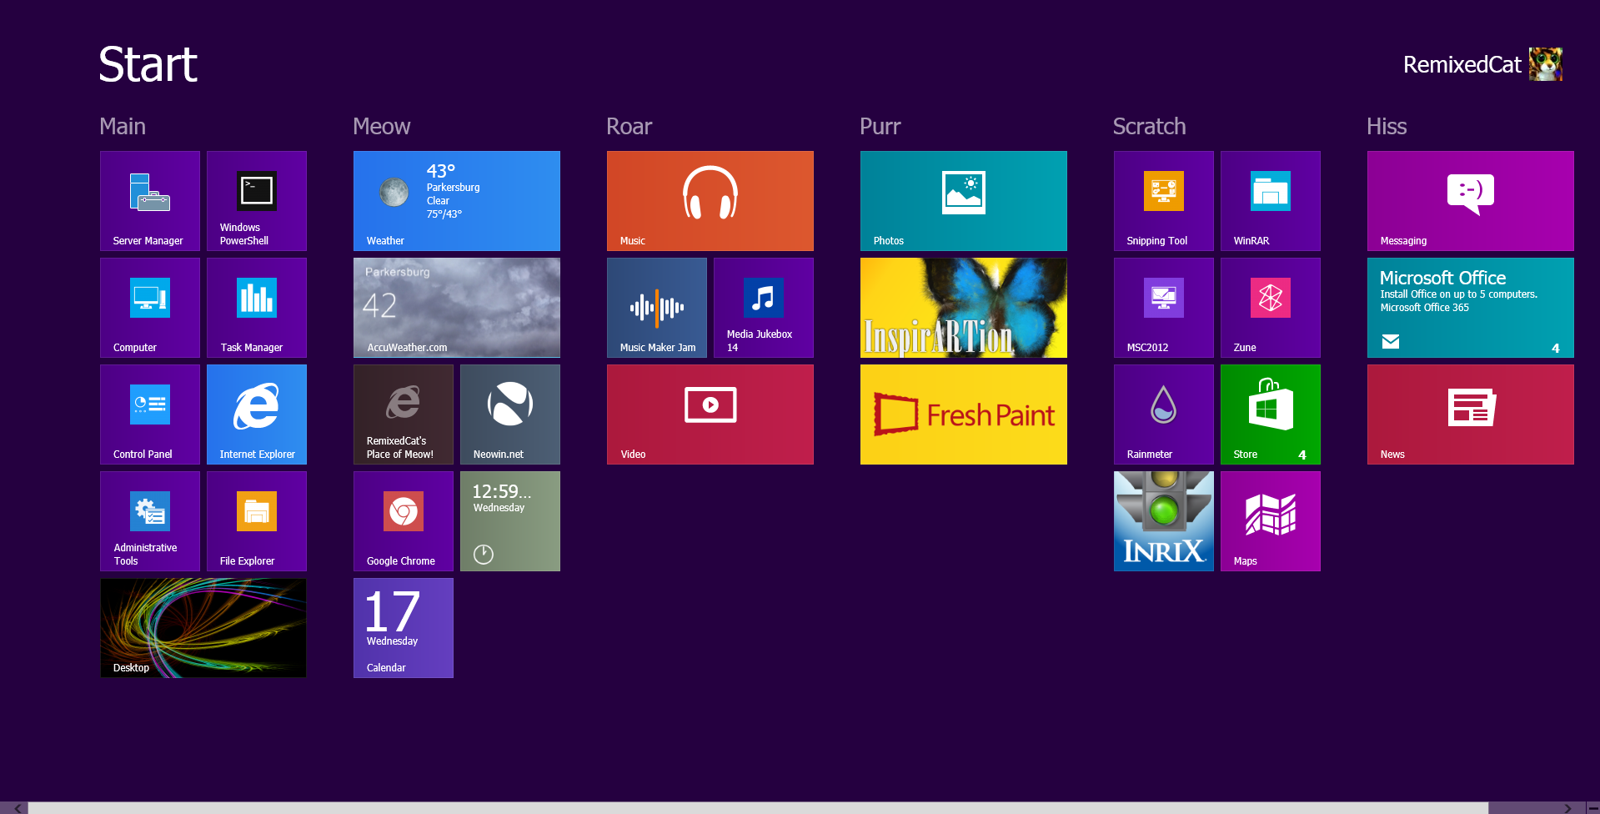
Task: Install Office via the Microsoft Office tile
Action: (1469, 307)
